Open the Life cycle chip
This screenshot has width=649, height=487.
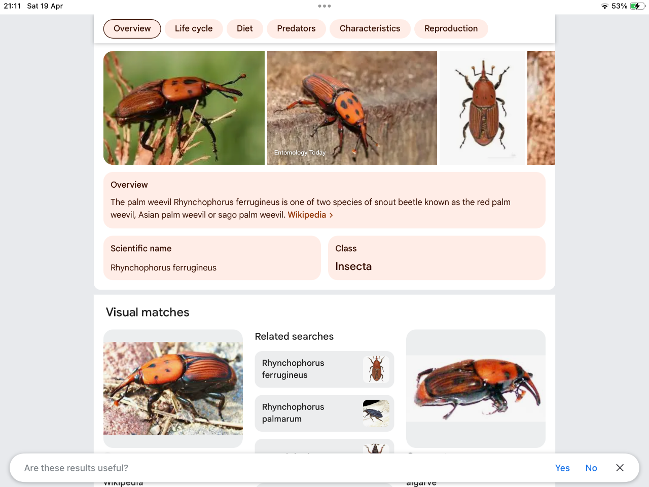pyautogui.click(x=194, y=28)
